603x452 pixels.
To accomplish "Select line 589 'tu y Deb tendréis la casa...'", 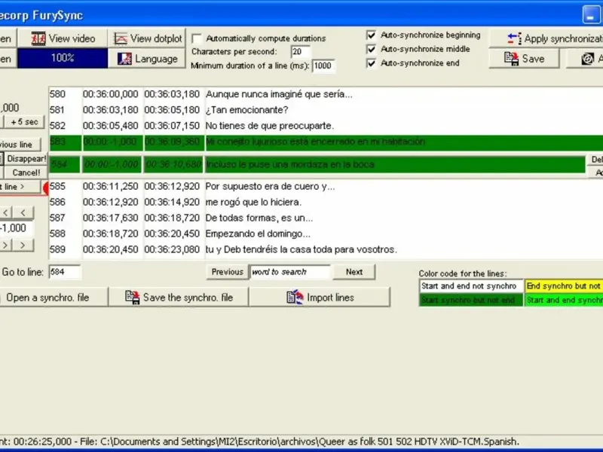I will (x=326, y=249).
